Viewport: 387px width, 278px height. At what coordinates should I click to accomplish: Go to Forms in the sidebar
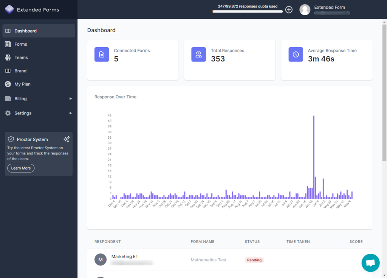[x=21, y=44]
